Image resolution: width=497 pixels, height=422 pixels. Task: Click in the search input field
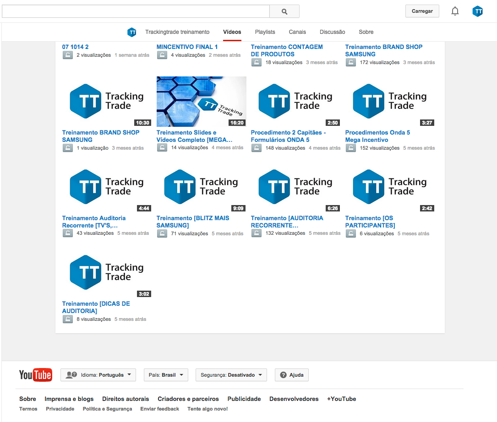click(x=136, y=11)
